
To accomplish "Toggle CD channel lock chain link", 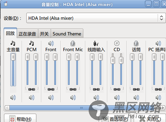I will click(x=117, y=89).
